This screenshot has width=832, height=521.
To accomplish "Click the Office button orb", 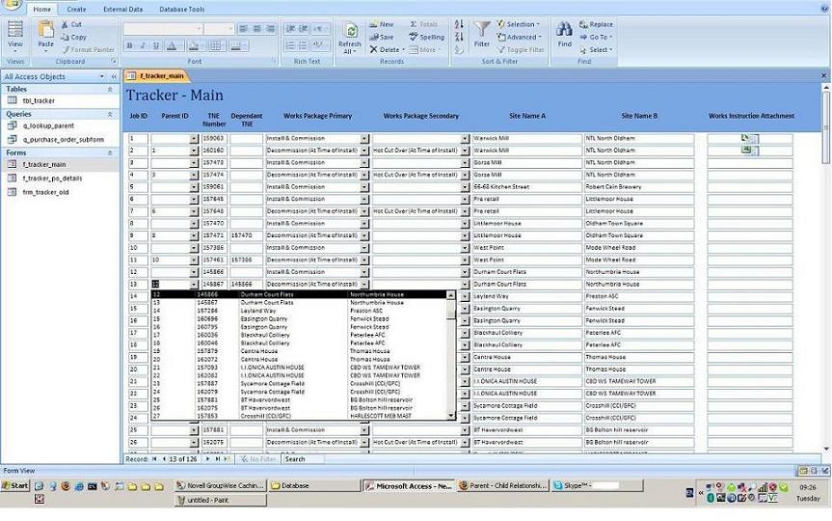I will coord(12,5).
